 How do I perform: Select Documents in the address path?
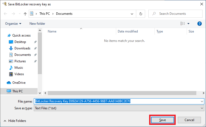point(64,14)
